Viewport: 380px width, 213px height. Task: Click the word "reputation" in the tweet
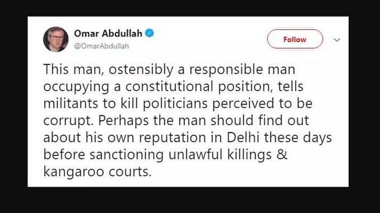173,138
